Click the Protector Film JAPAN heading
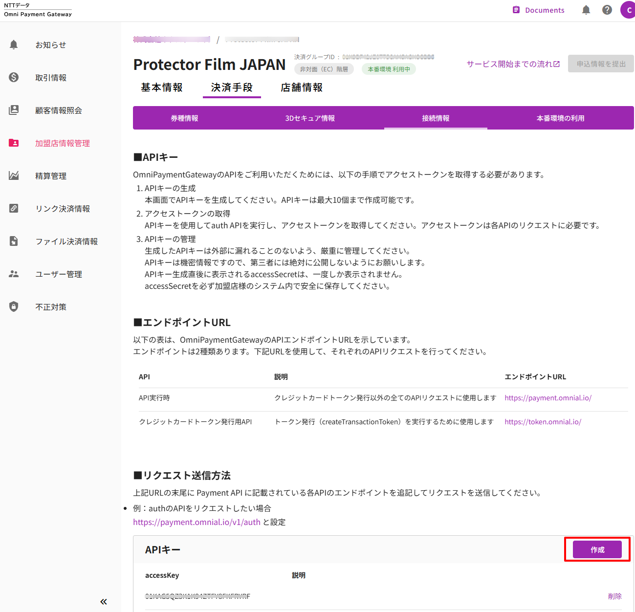 [209, 65]
